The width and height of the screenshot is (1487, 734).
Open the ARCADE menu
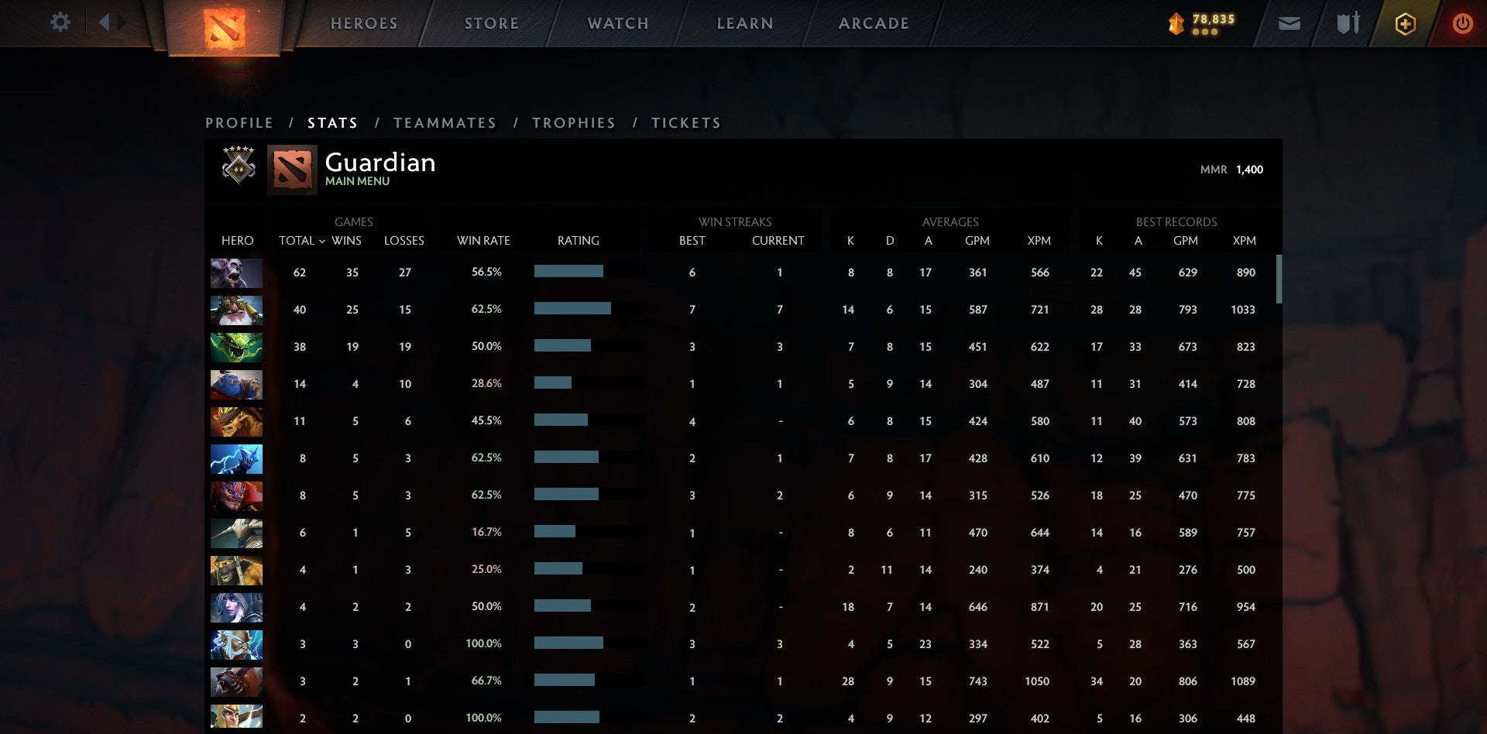click(x=873, y=23)
